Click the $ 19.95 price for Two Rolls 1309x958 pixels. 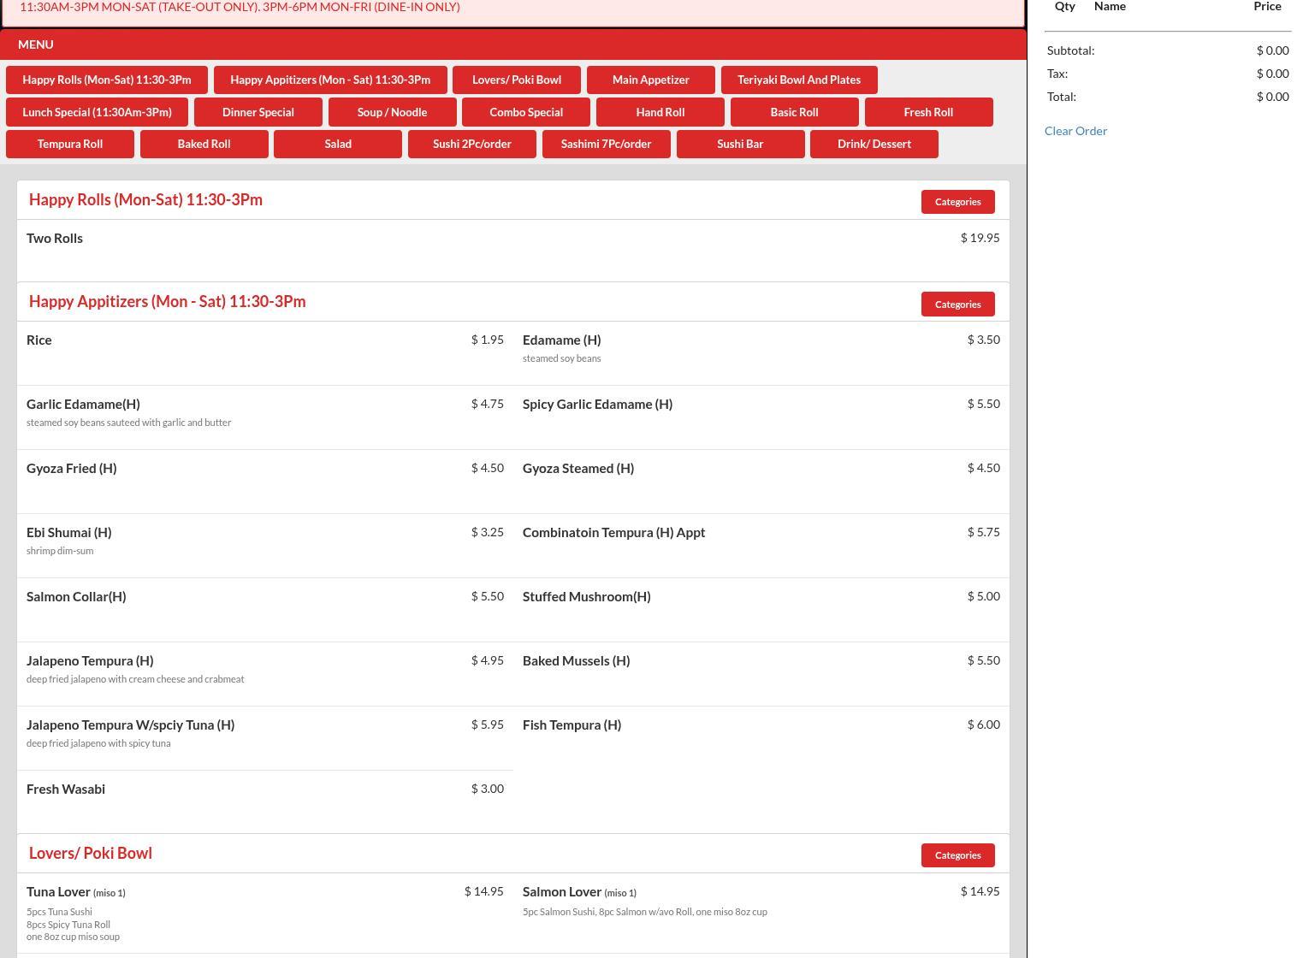pos(980,238)
